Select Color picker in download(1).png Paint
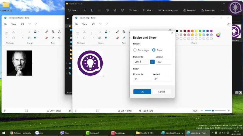243x136 pixels. (x=53, y=38)
